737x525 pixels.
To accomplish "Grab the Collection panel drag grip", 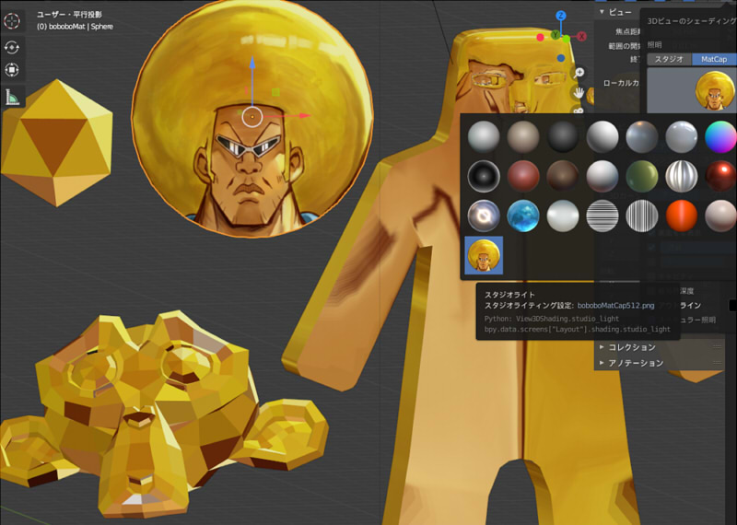I will [x=717, y=347].
